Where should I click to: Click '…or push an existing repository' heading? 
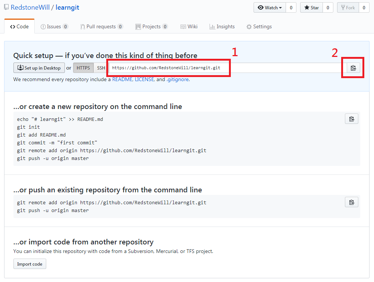coord(107,190)
